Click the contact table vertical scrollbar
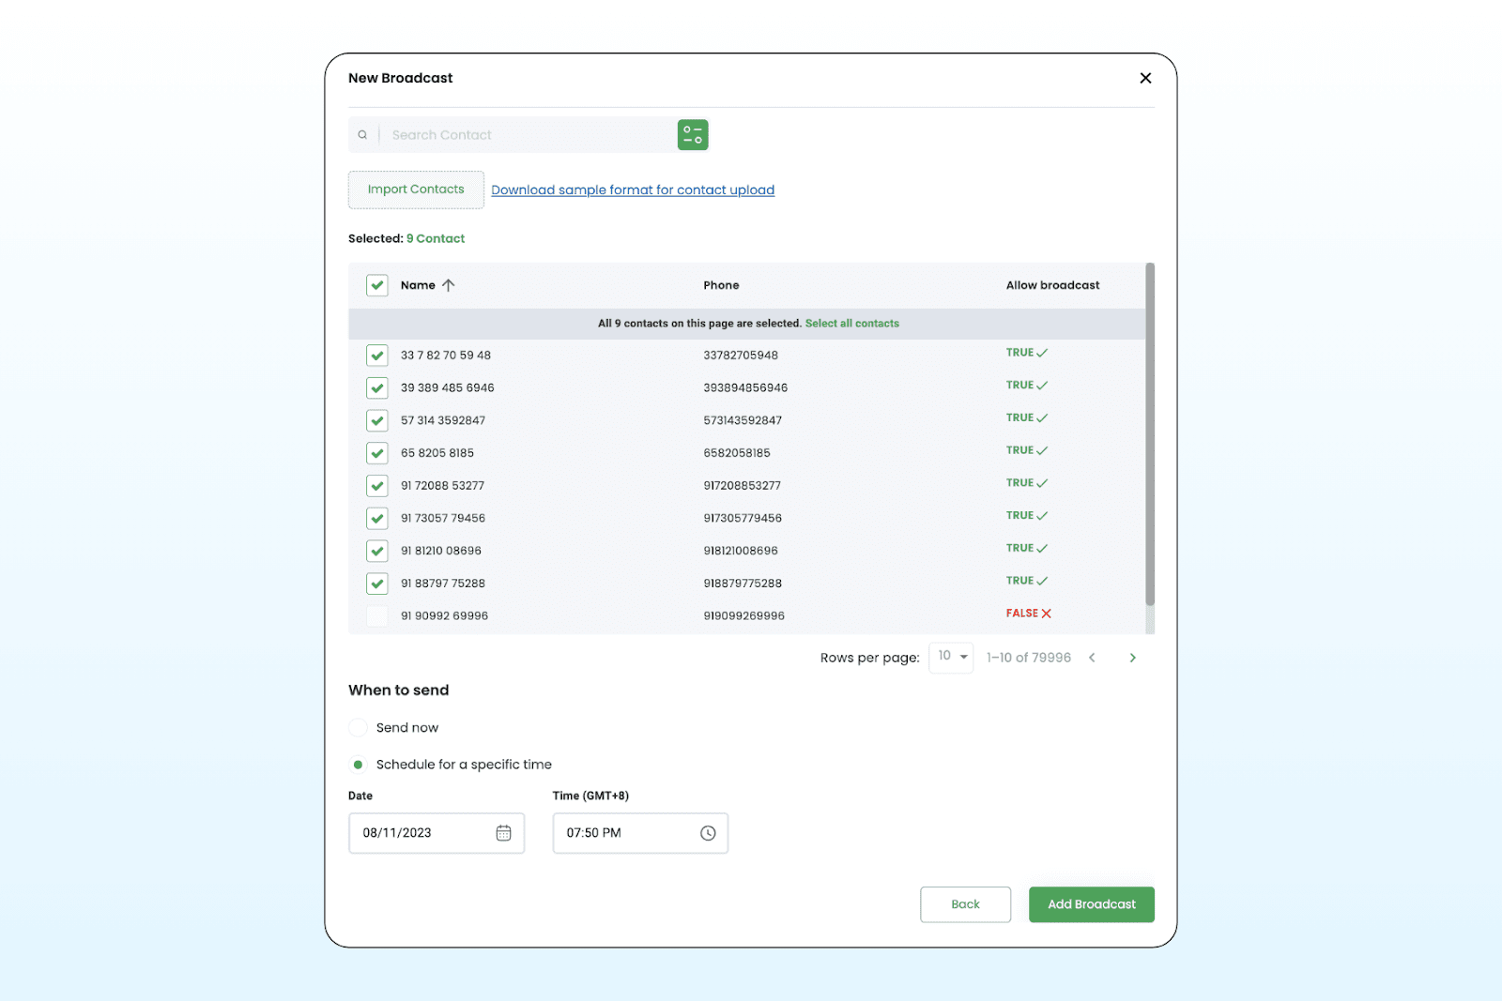1502x1001 pixels. click(x=1150, y=434)
